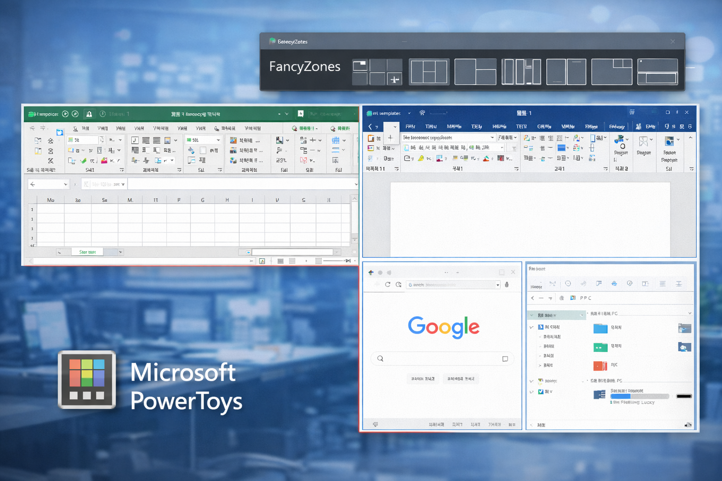The image size is (722, 481).
Task: Collapse the first group header in explorer content
Action: [x=588, y=313]
